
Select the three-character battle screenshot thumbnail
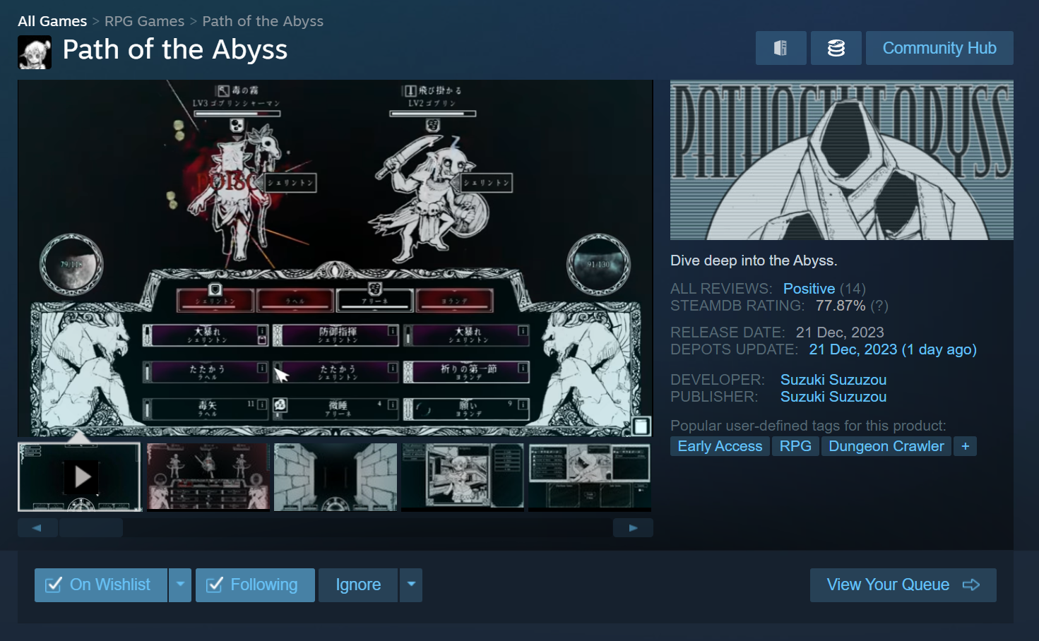(208, 477)
